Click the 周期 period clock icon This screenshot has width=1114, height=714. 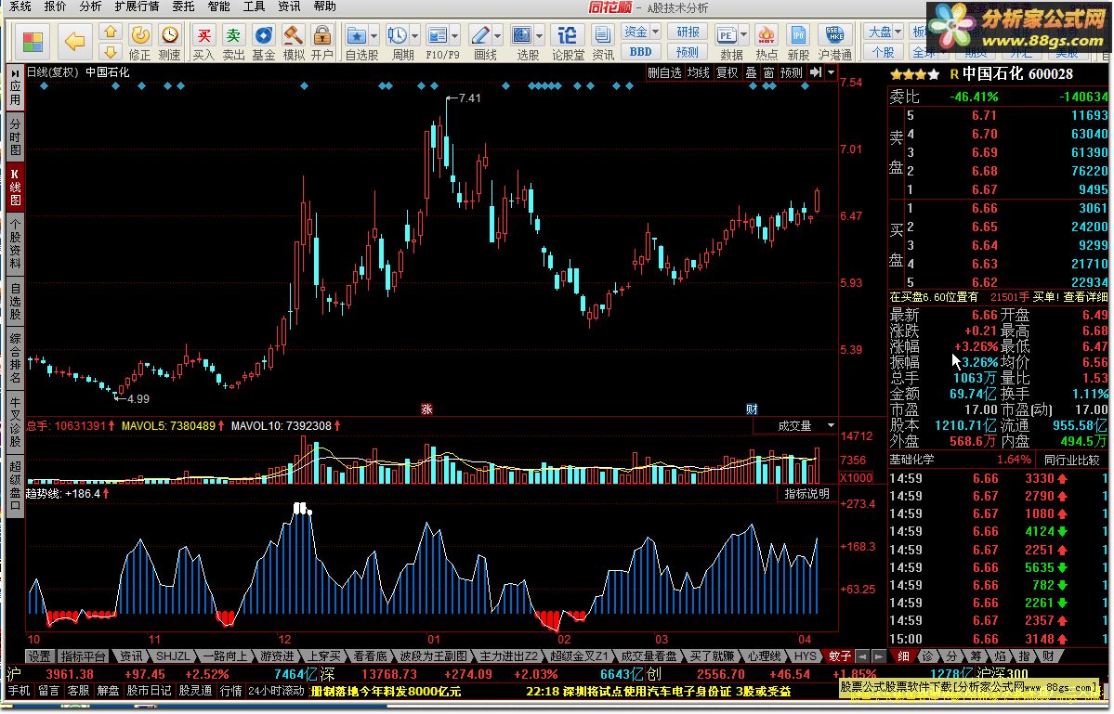[x=397, y=35]
